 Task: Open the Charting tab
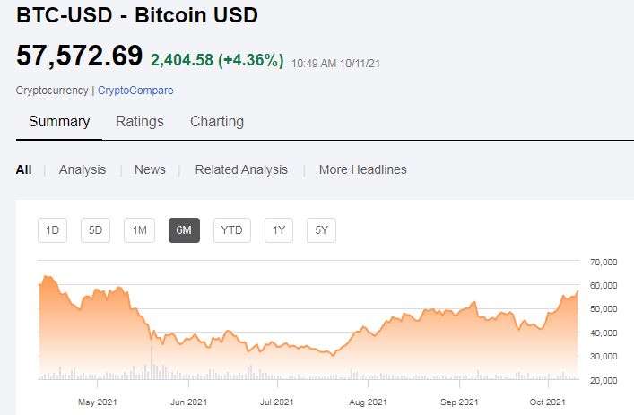[217, 122]
